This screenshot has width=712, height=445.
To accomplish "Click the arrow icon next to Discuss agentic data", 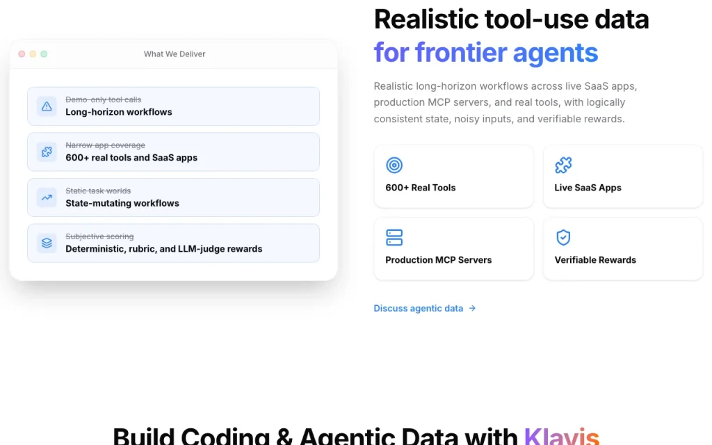I will point(472,308).
